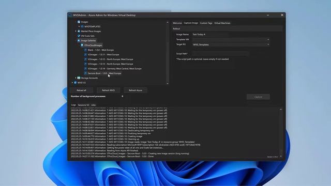The width and height of the screenshot is (331, 186).
Task: Collapse the Images node arrow
Action: coord(76,22)
